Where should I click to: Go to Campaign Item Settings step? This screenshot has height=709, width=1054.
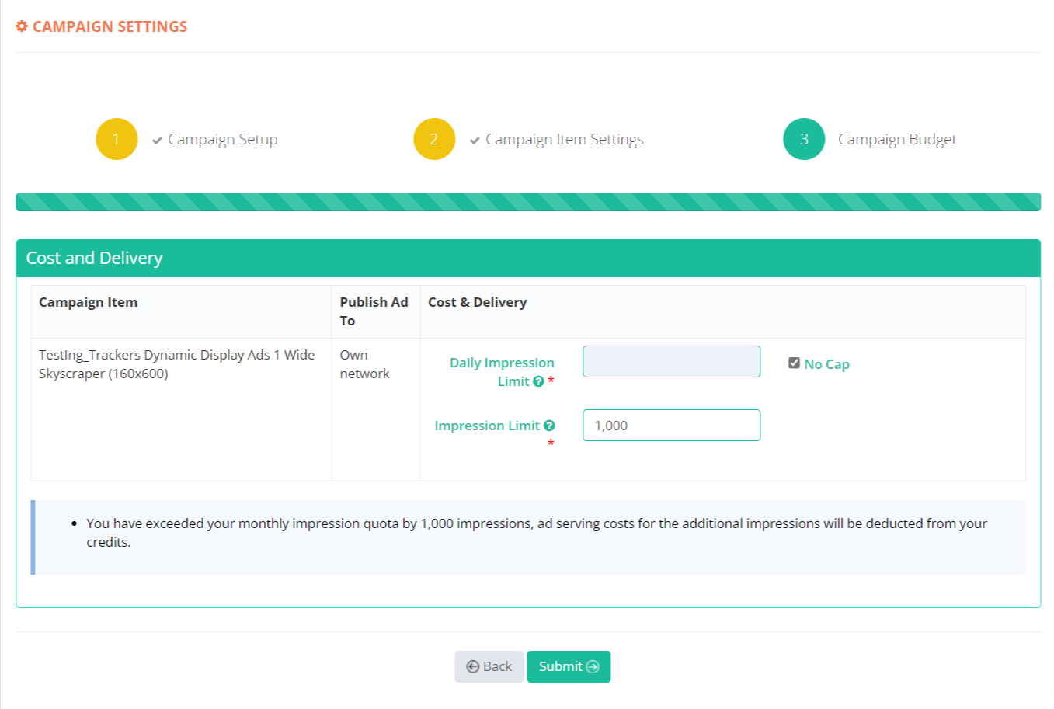tap(564, 139)
